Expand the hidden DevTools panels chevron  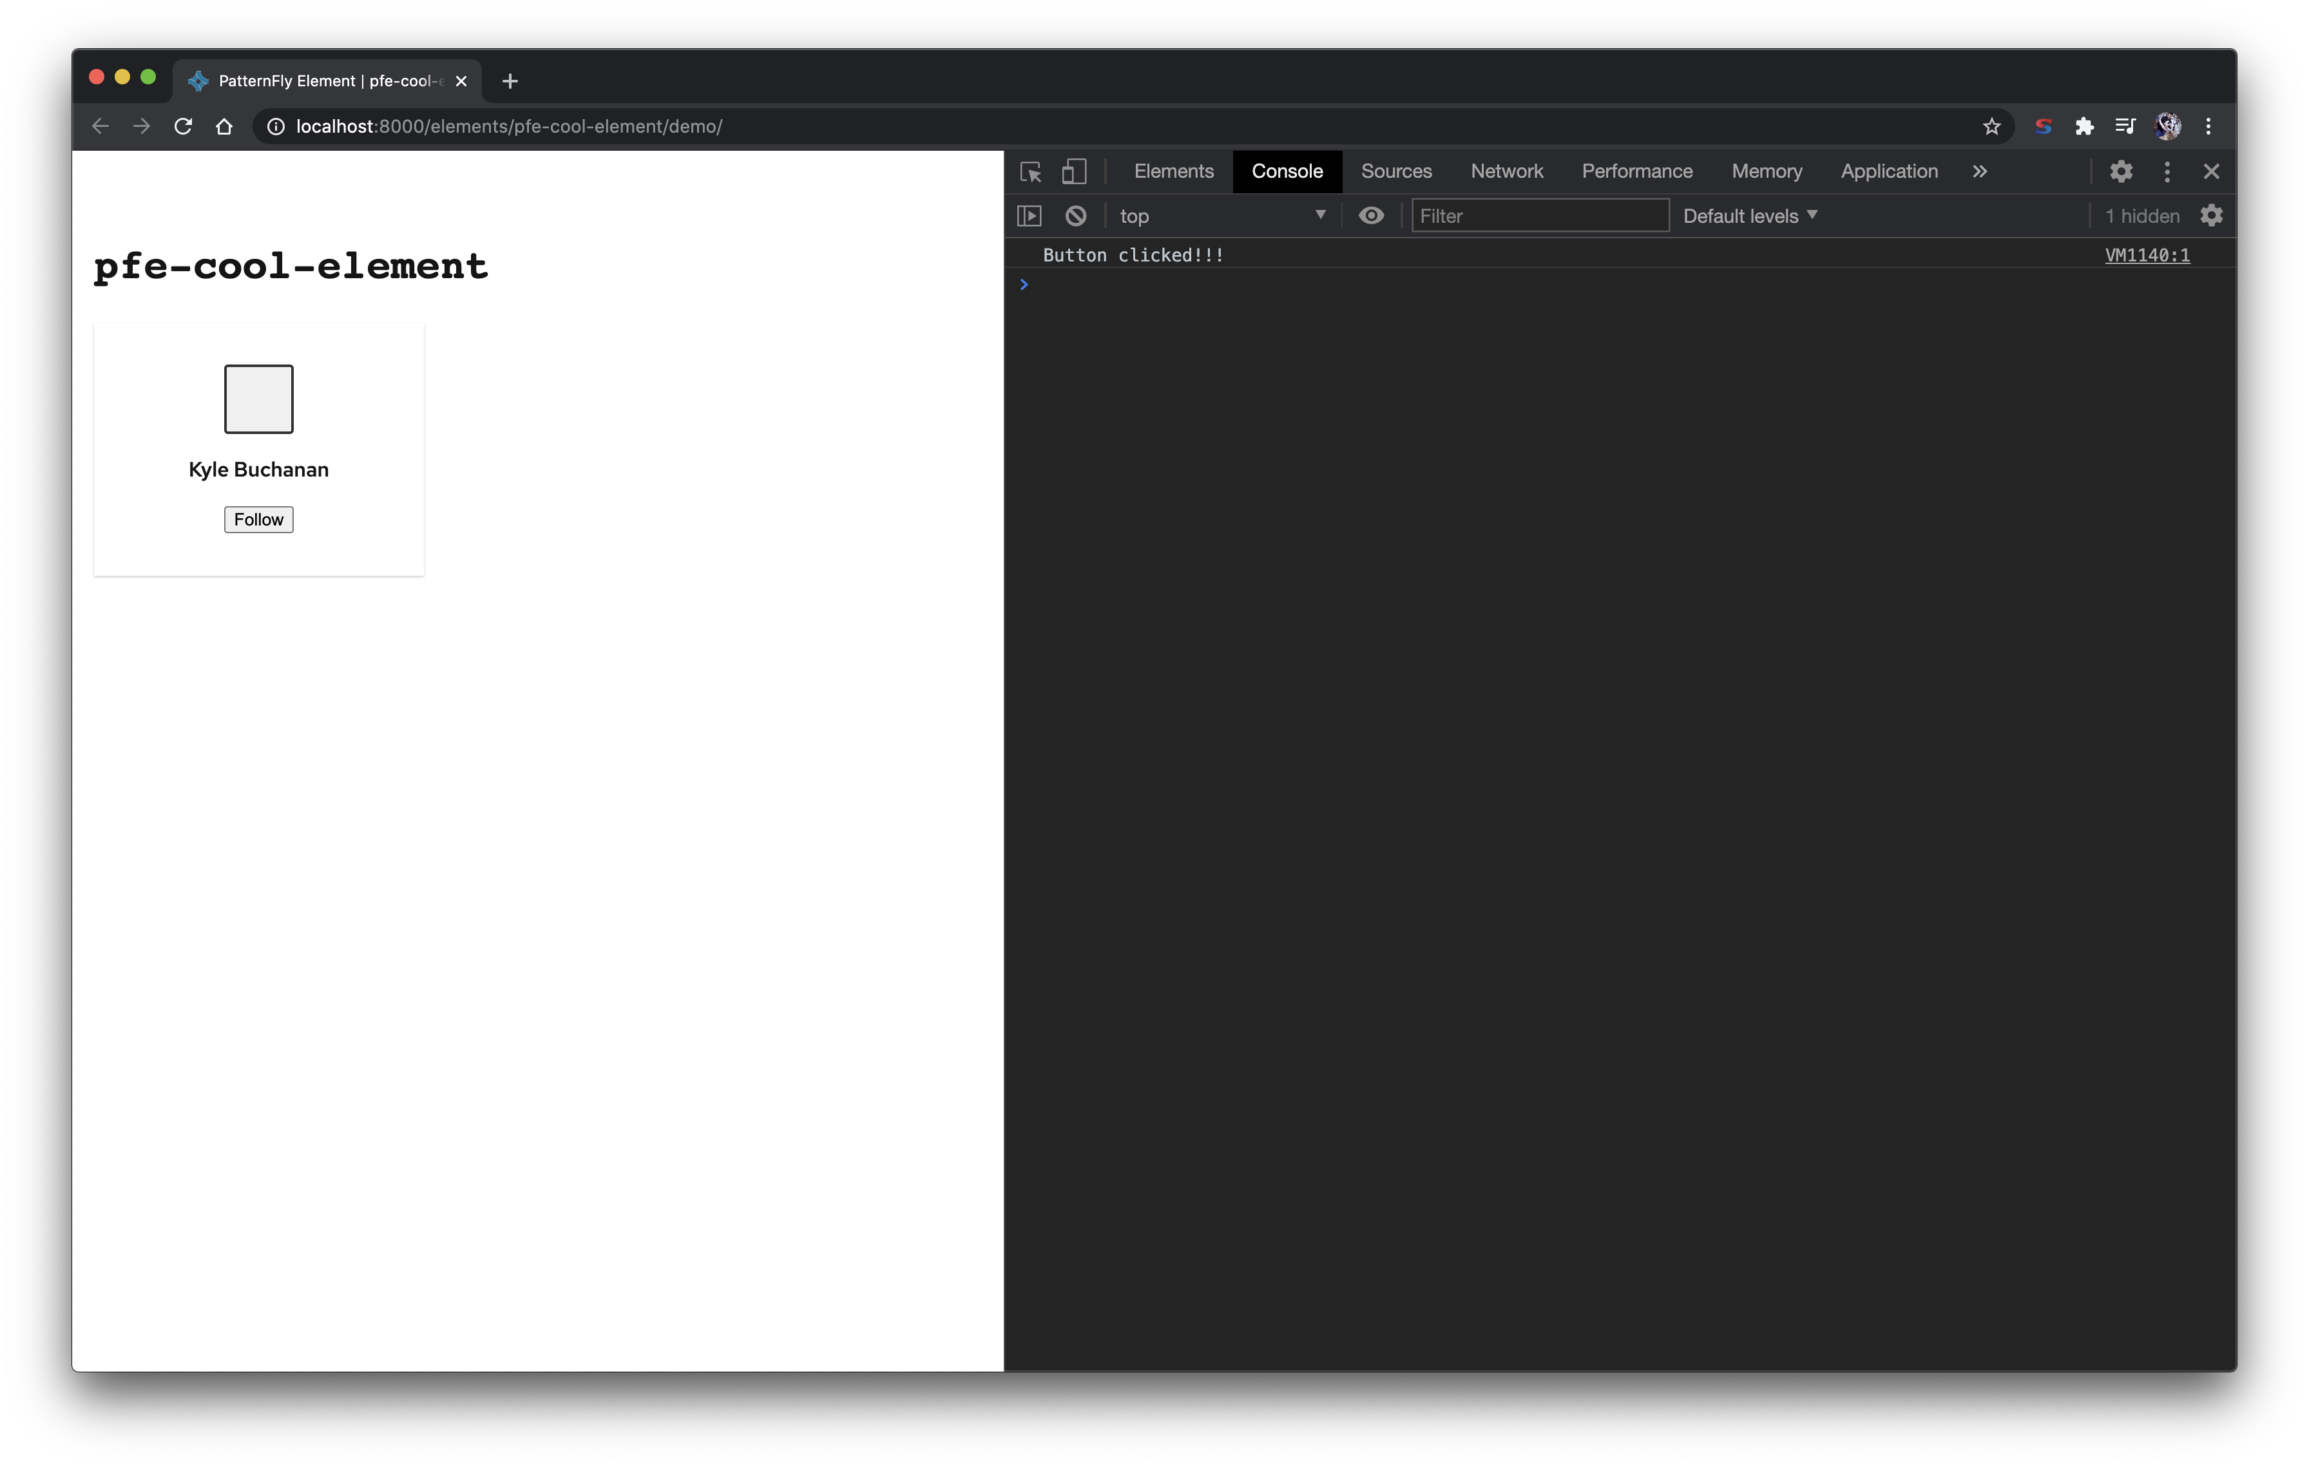(x=1979, y=171)
